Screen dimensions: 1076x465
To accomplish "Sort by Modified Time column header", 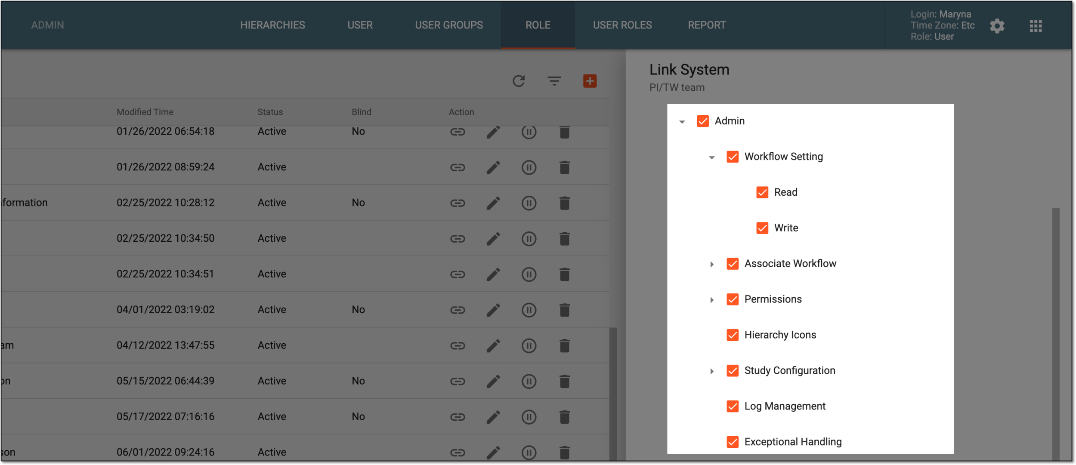I will click(x=145, y=112).
